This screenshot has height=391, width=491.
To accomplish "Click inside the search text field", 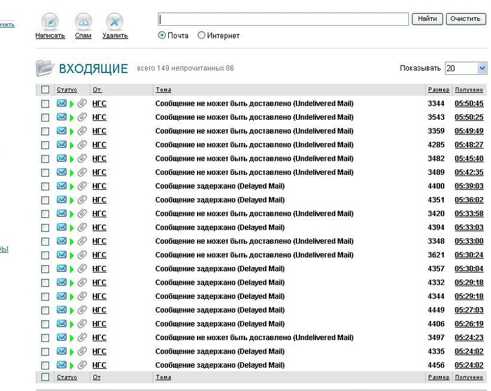I will coord(283,19).
